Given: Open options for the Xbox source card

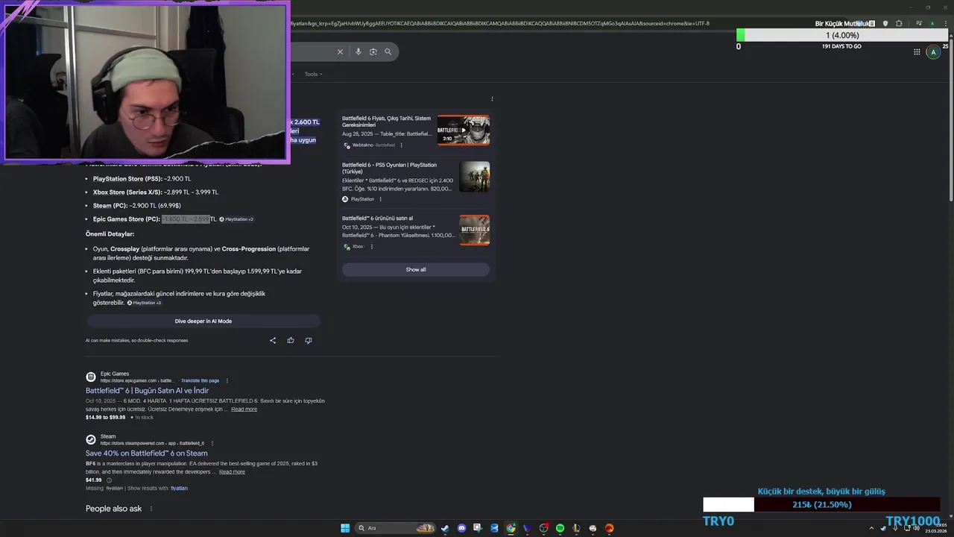Looking at the screenshot, I should (371, 247).
